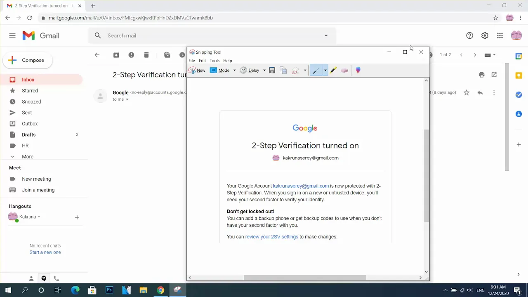Show Gmail search options dropdown

[x=326, y=35]
